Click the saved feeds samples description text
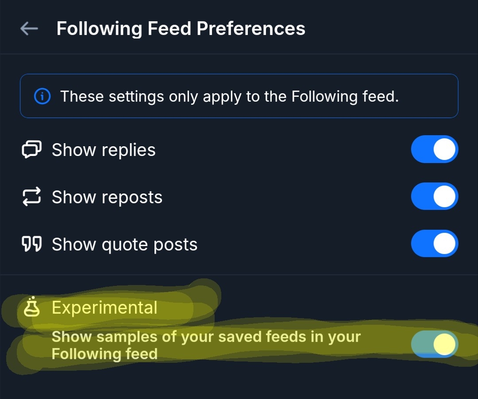The image size is (478, 399). click(x=206, y=345)
